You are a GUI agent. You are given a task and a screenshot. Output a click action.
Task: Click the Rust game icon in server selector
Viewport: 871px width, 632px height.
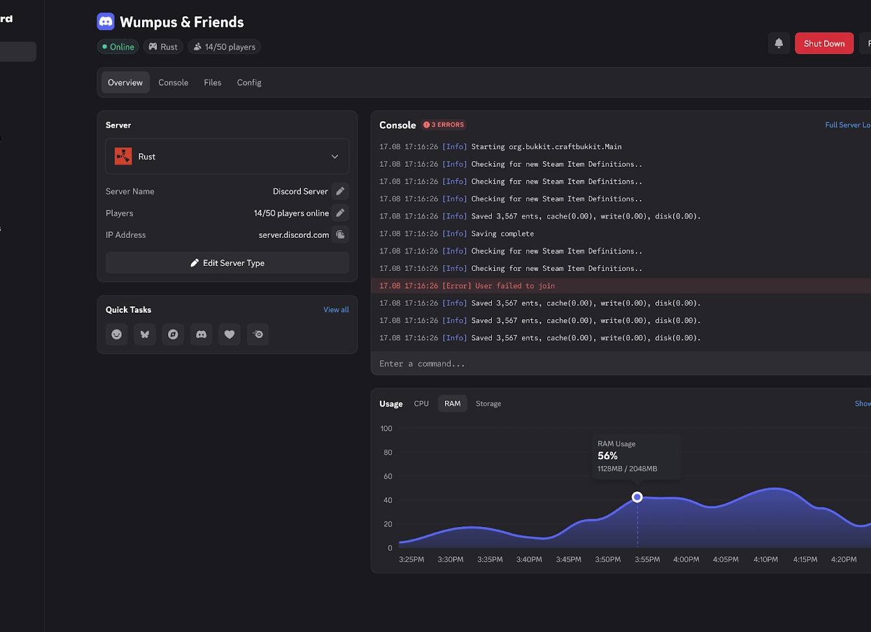coord(123,156)
